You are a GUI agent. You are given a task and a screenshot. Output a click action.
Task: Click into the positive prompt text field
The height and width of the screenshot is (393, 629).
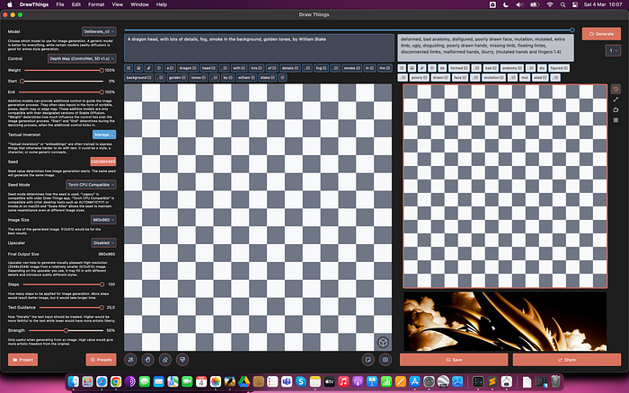click(259, 48)
